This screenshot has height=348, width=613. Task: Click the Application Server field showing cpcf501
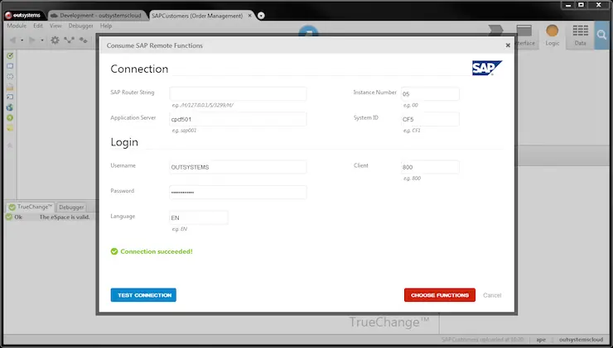pos(238,119)
